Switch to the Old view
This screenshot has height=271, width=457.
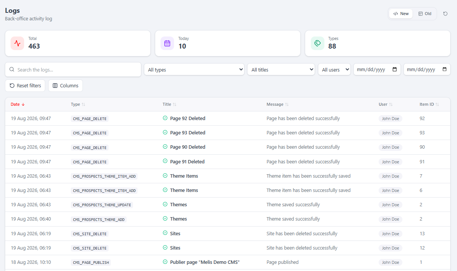[x=425, y=14]
